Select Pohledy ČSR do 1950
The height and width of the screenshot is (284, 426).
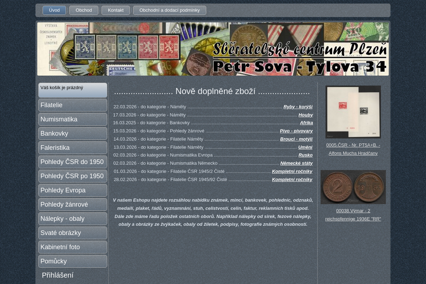click(73, 162)
